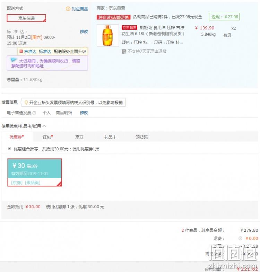Click the total ¥279.80 amount
This screenshot has height=272, width=260.
[249, 230]
